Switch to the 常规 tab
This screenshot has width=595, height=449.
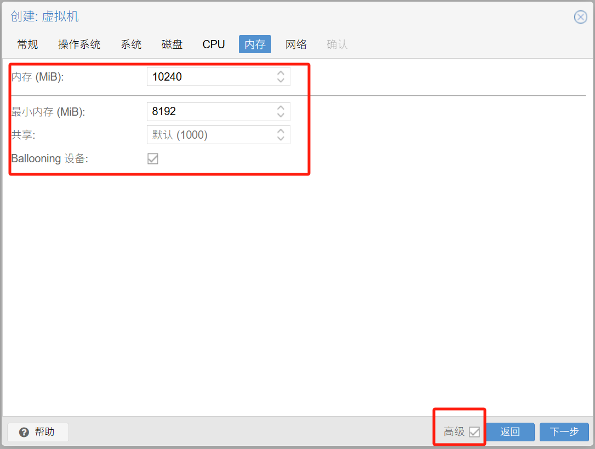(27, 44)
